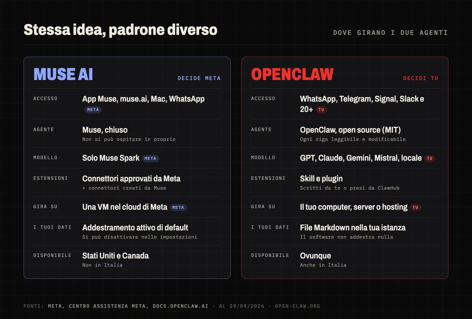Click the TU badge beside hosting row

(x=416, y=207)
